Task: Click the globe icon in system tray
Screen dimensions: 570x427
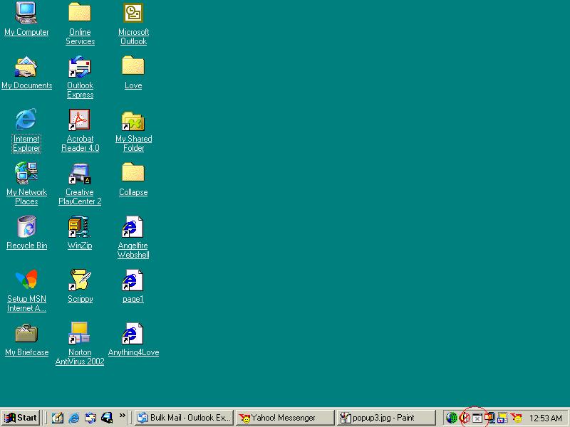Action: [x=452, y=418]
